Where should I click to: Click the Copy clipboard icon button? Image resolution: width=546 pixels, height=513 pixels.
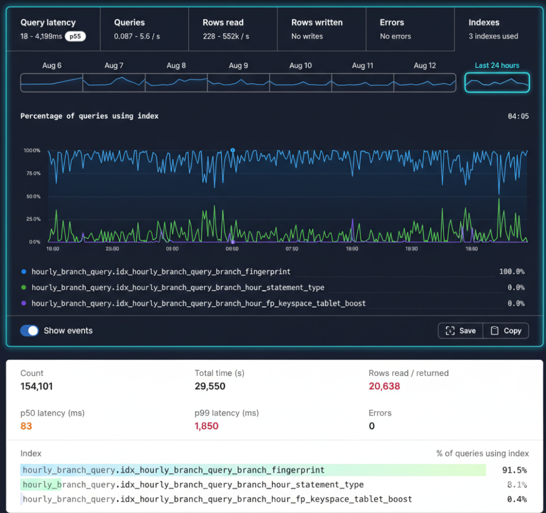click(505, 331)
